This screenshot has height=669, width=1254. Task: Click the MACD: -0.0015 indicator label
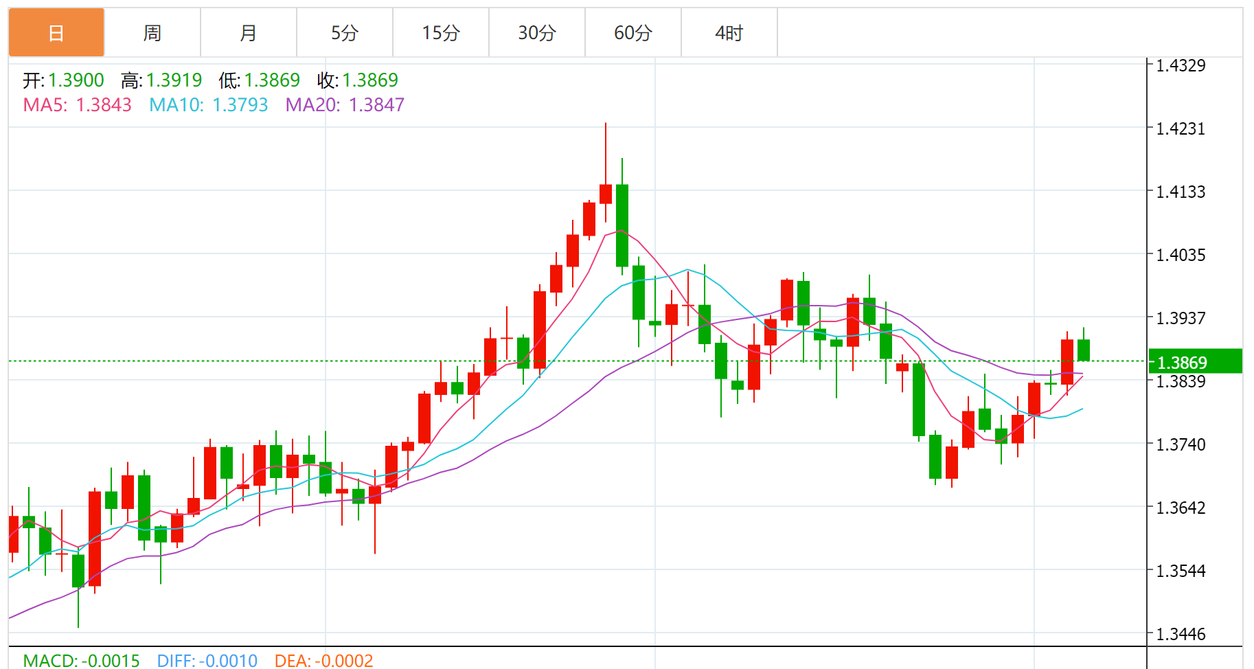[81, 661]
